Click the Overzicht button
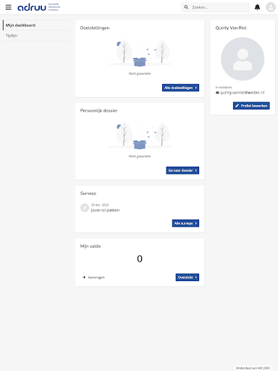The height and width of the screenshot is (371, 278). pos(188,278)
